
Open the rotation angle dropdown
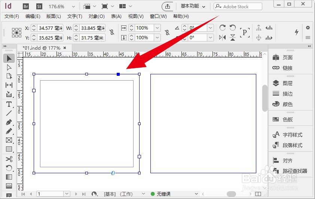tap(210, 28)
